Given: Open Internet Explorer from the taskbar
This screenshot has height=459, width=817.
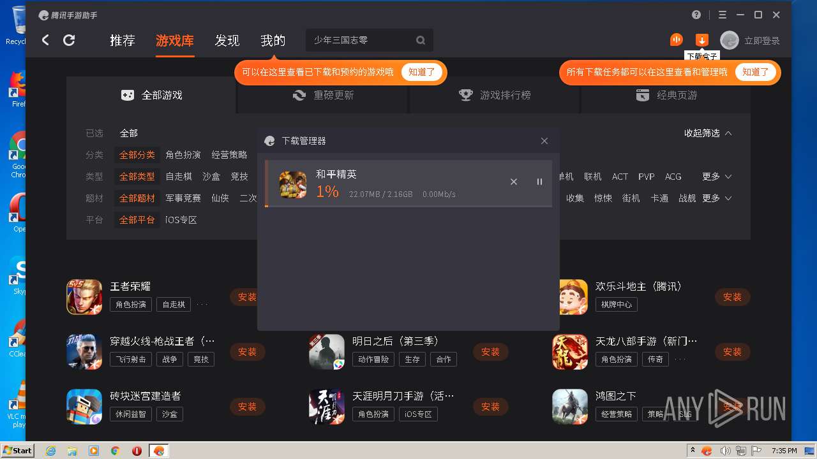Looking at the screenshot, I should click(51, 451).
